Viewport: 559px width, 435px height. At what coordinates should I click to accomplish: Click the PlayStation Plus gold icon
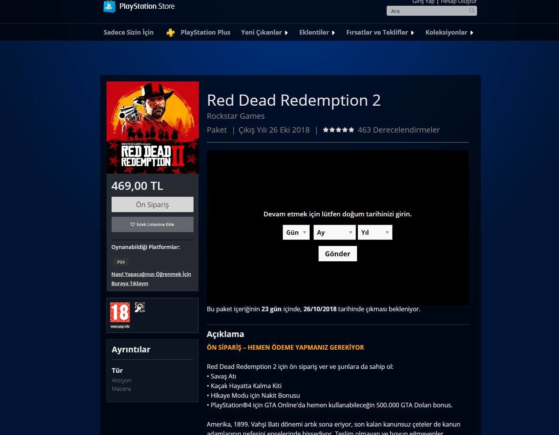[170, 33]
